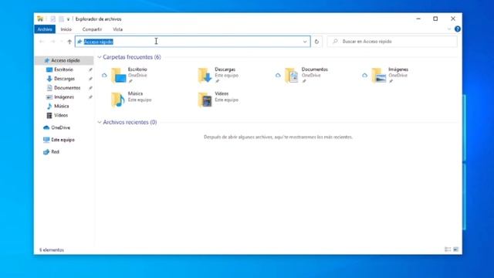Click the pin icon next to sidebar Documentos
The height and width of the screenshot is (278, 494).
pos(90,88)
